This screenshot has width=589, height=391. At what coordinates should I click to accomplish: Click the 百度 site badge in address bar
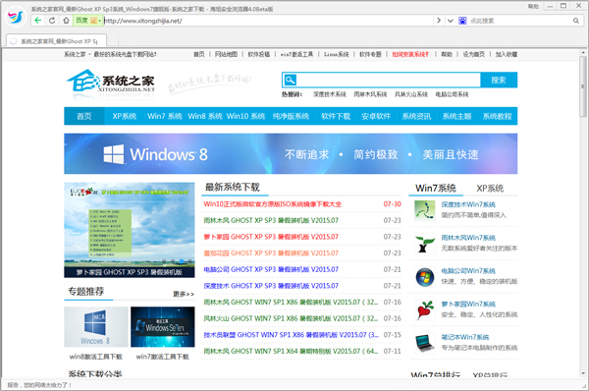81,21
